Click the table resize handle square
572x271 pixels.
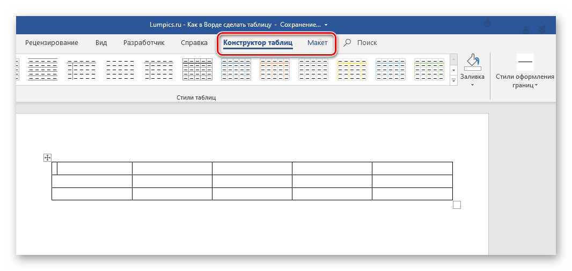tap(457, 205)
